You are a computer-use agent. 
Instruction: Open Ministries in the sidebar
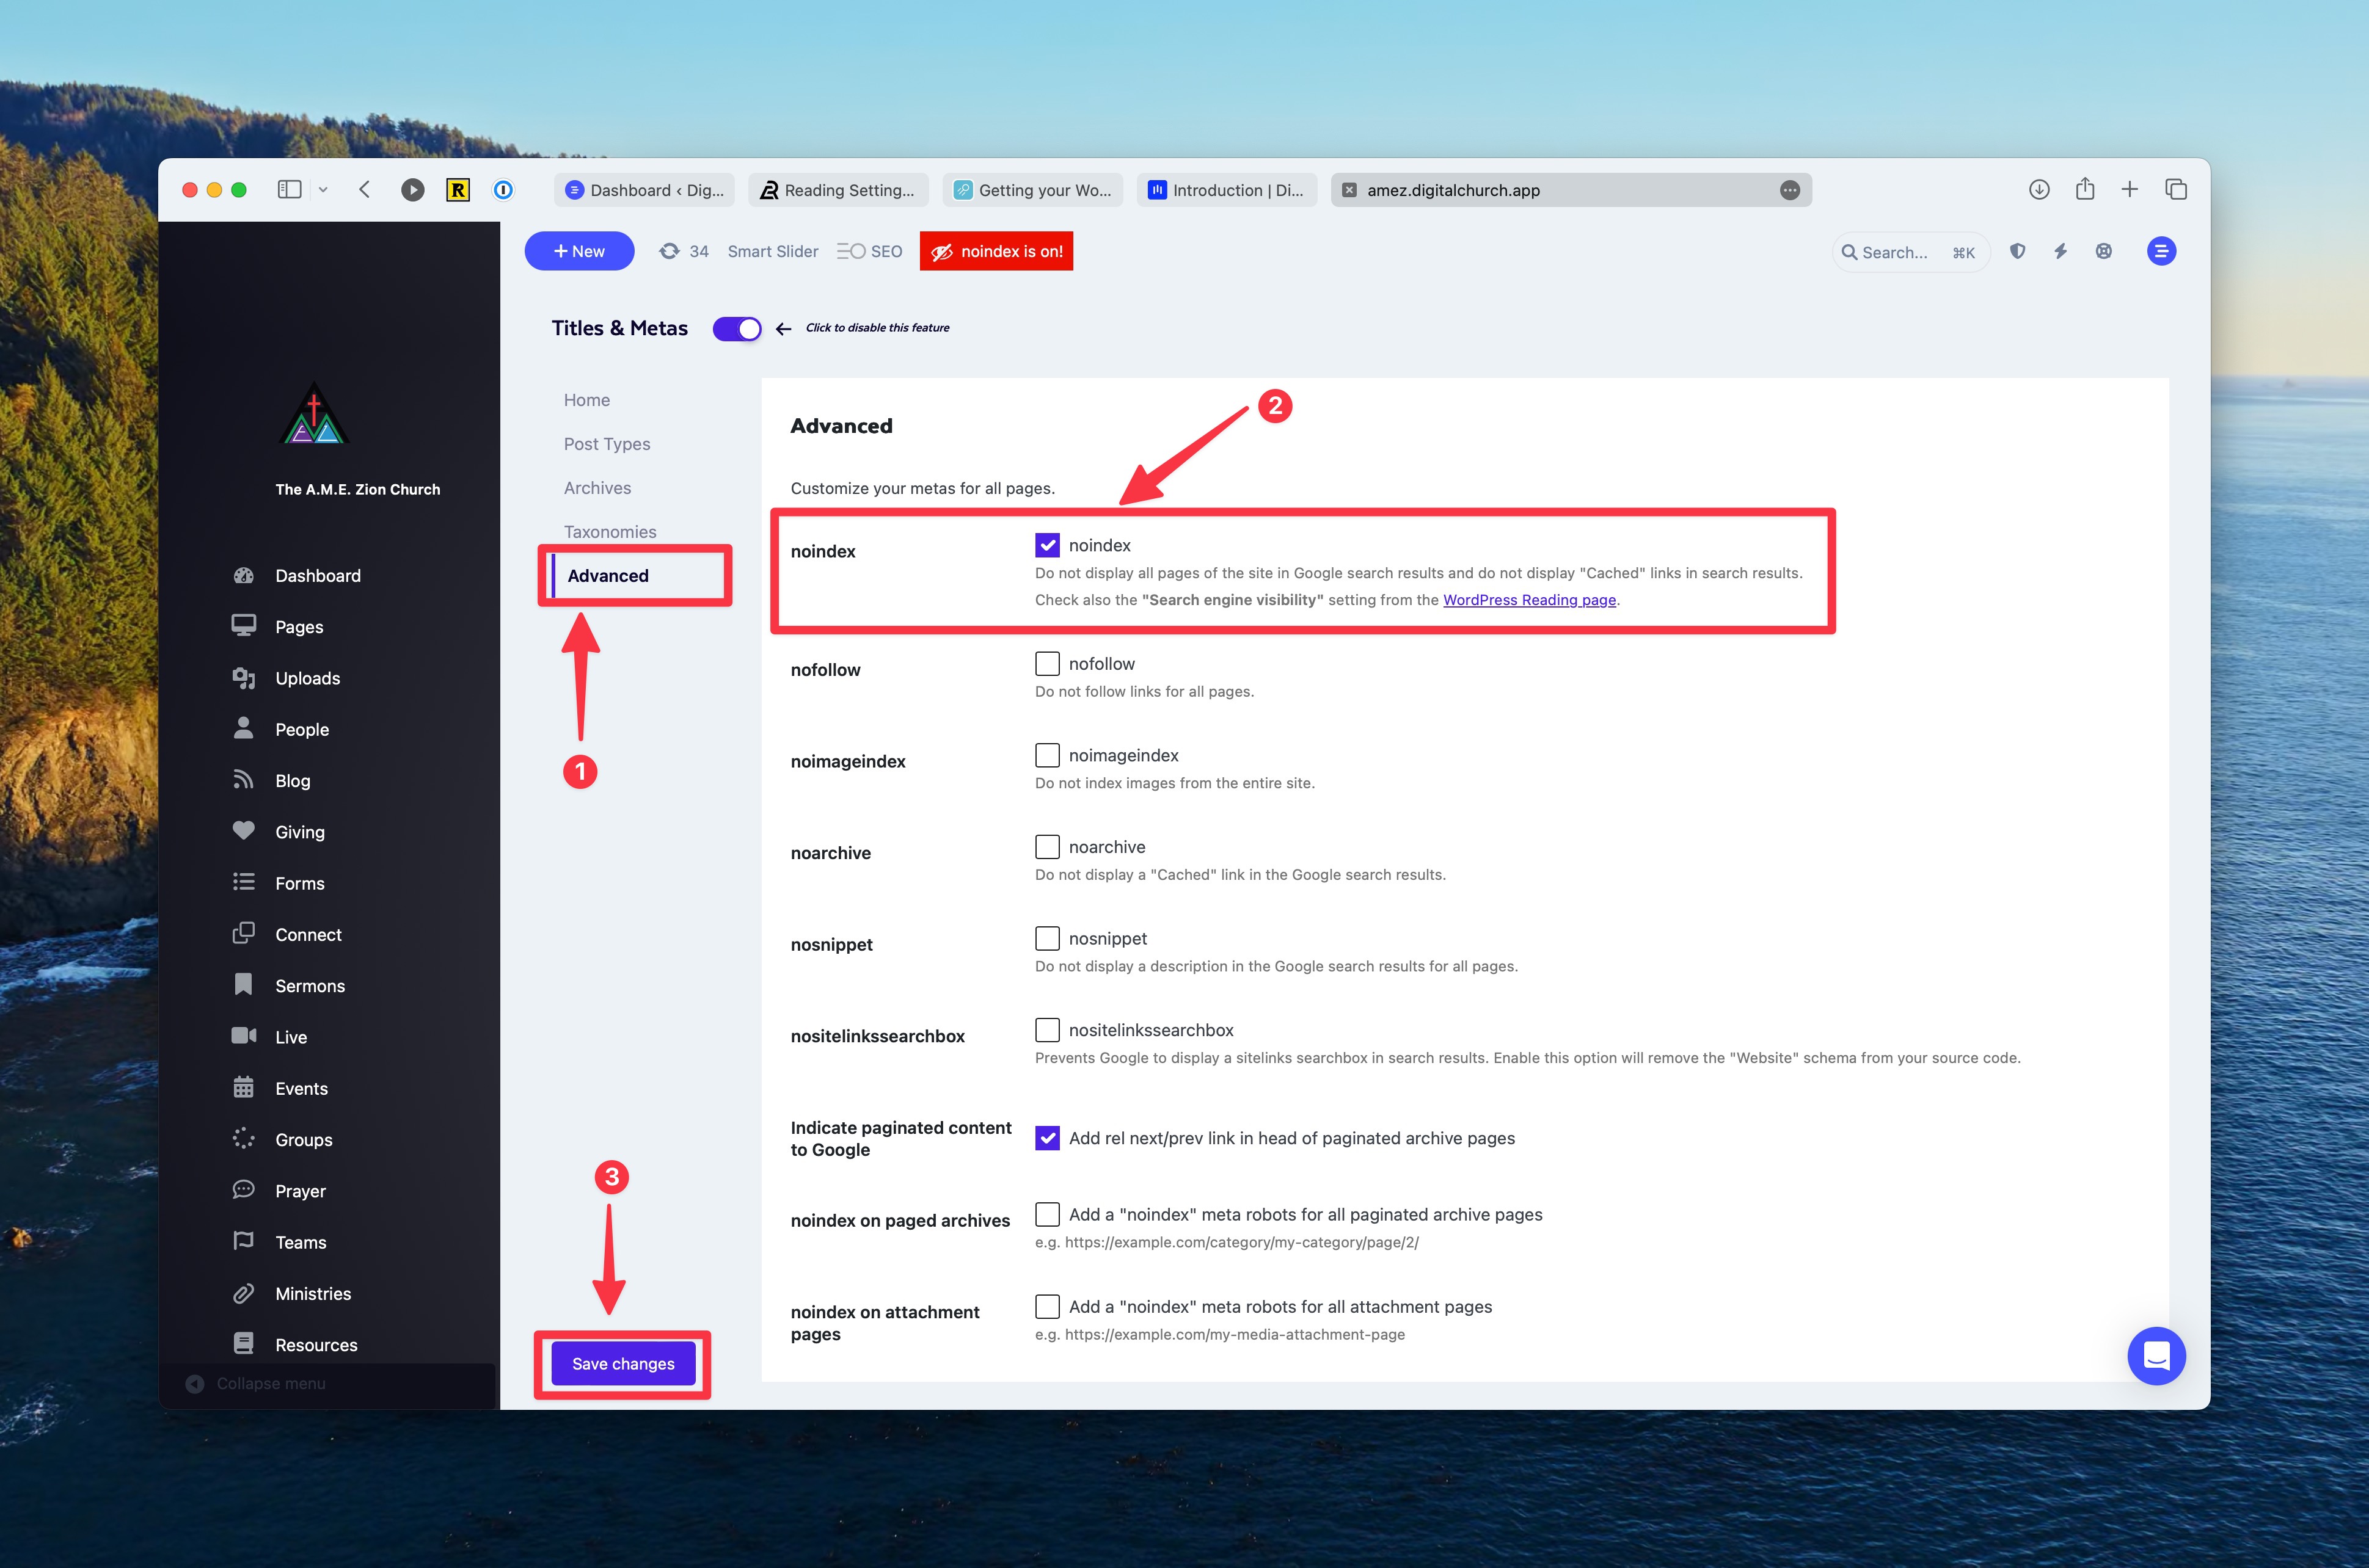point(313,1294)
